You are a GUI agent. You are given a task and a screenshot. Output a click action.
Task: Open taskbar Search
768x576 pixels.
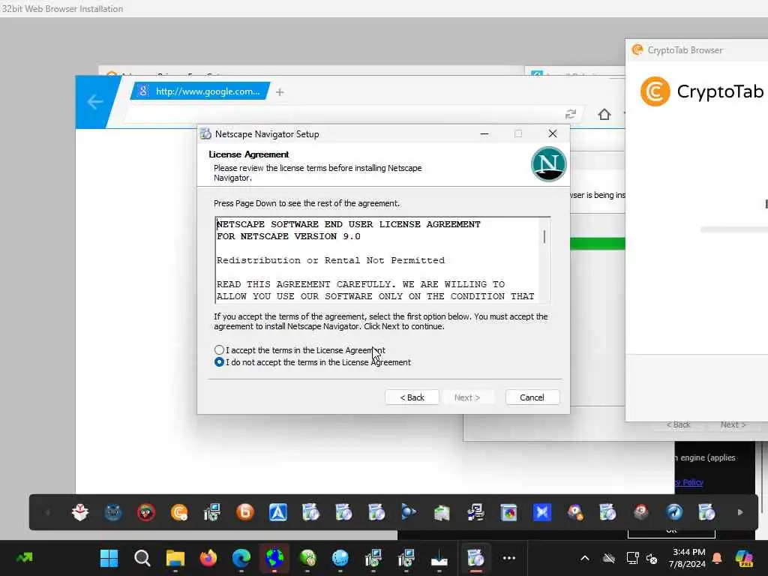click(142, 558)
